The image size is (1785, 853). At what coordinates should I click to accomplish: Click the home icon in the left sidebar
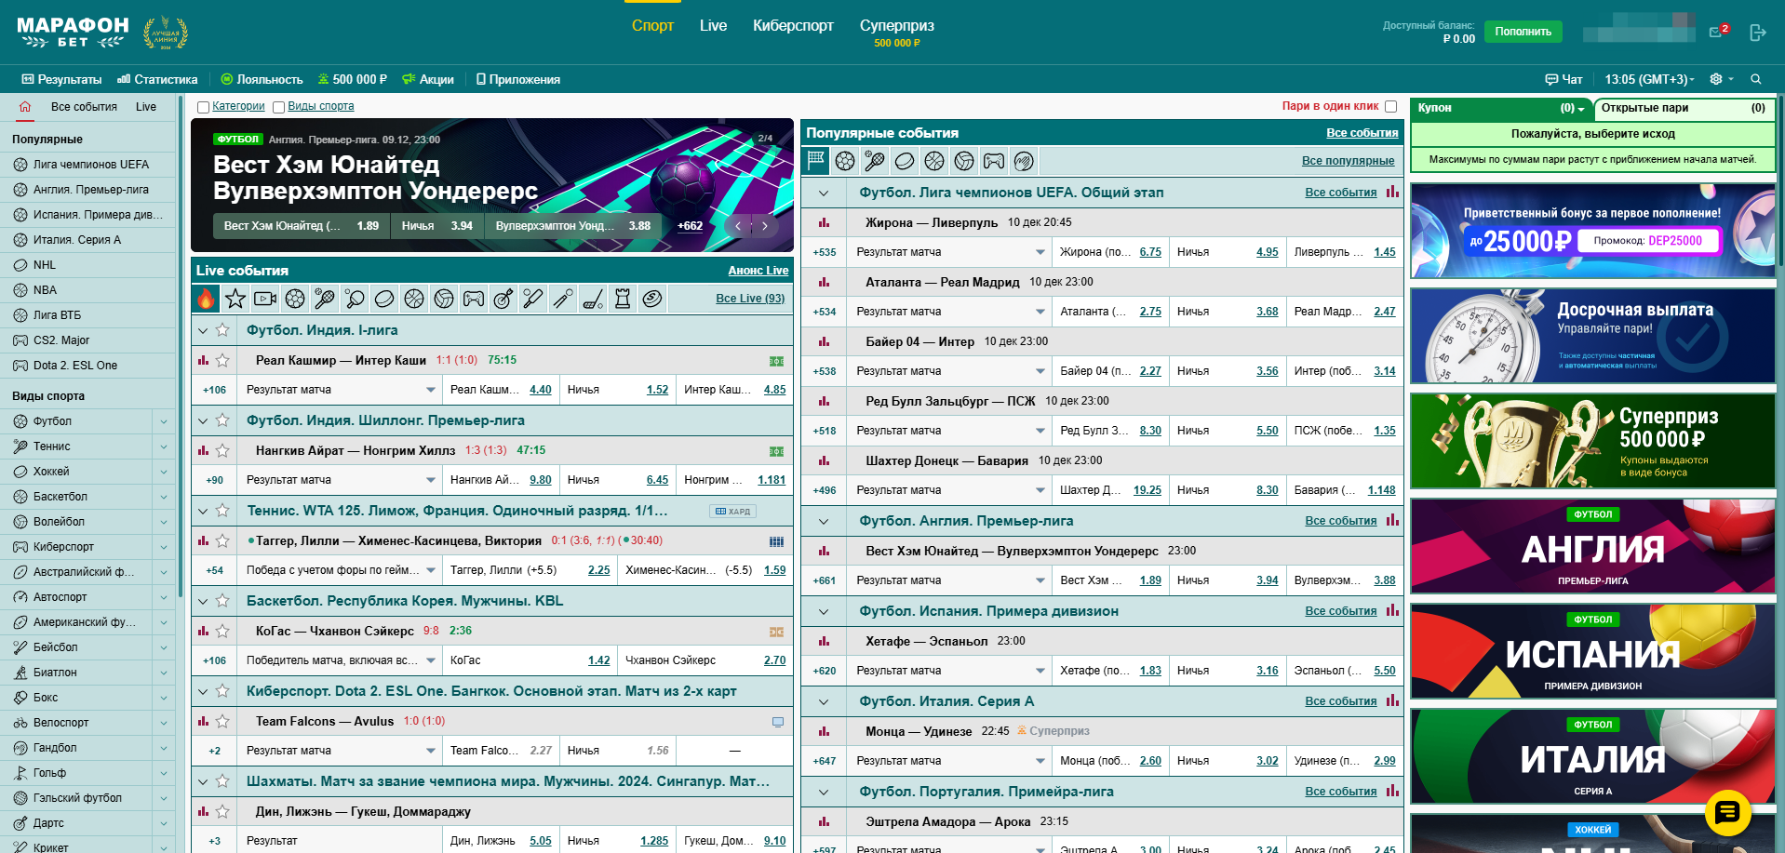pos(25,106)
